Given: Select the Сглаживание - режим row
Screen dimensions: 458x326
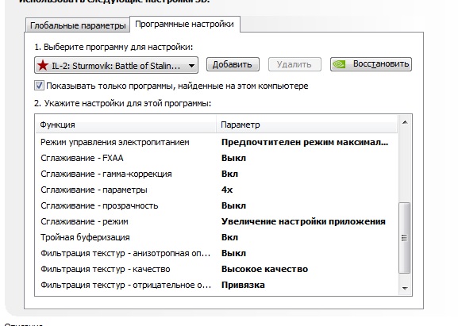Looking at the screenshot, I should [217, 221].
